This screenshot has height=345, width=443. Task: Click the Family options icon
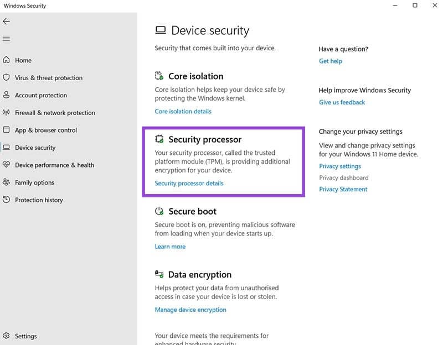tap(7, 182)
